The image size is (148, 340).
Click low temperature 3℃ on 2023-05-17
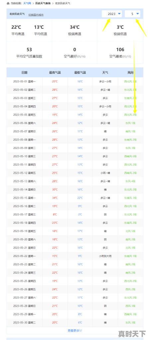pyautogui.click(x=80, y=214)
